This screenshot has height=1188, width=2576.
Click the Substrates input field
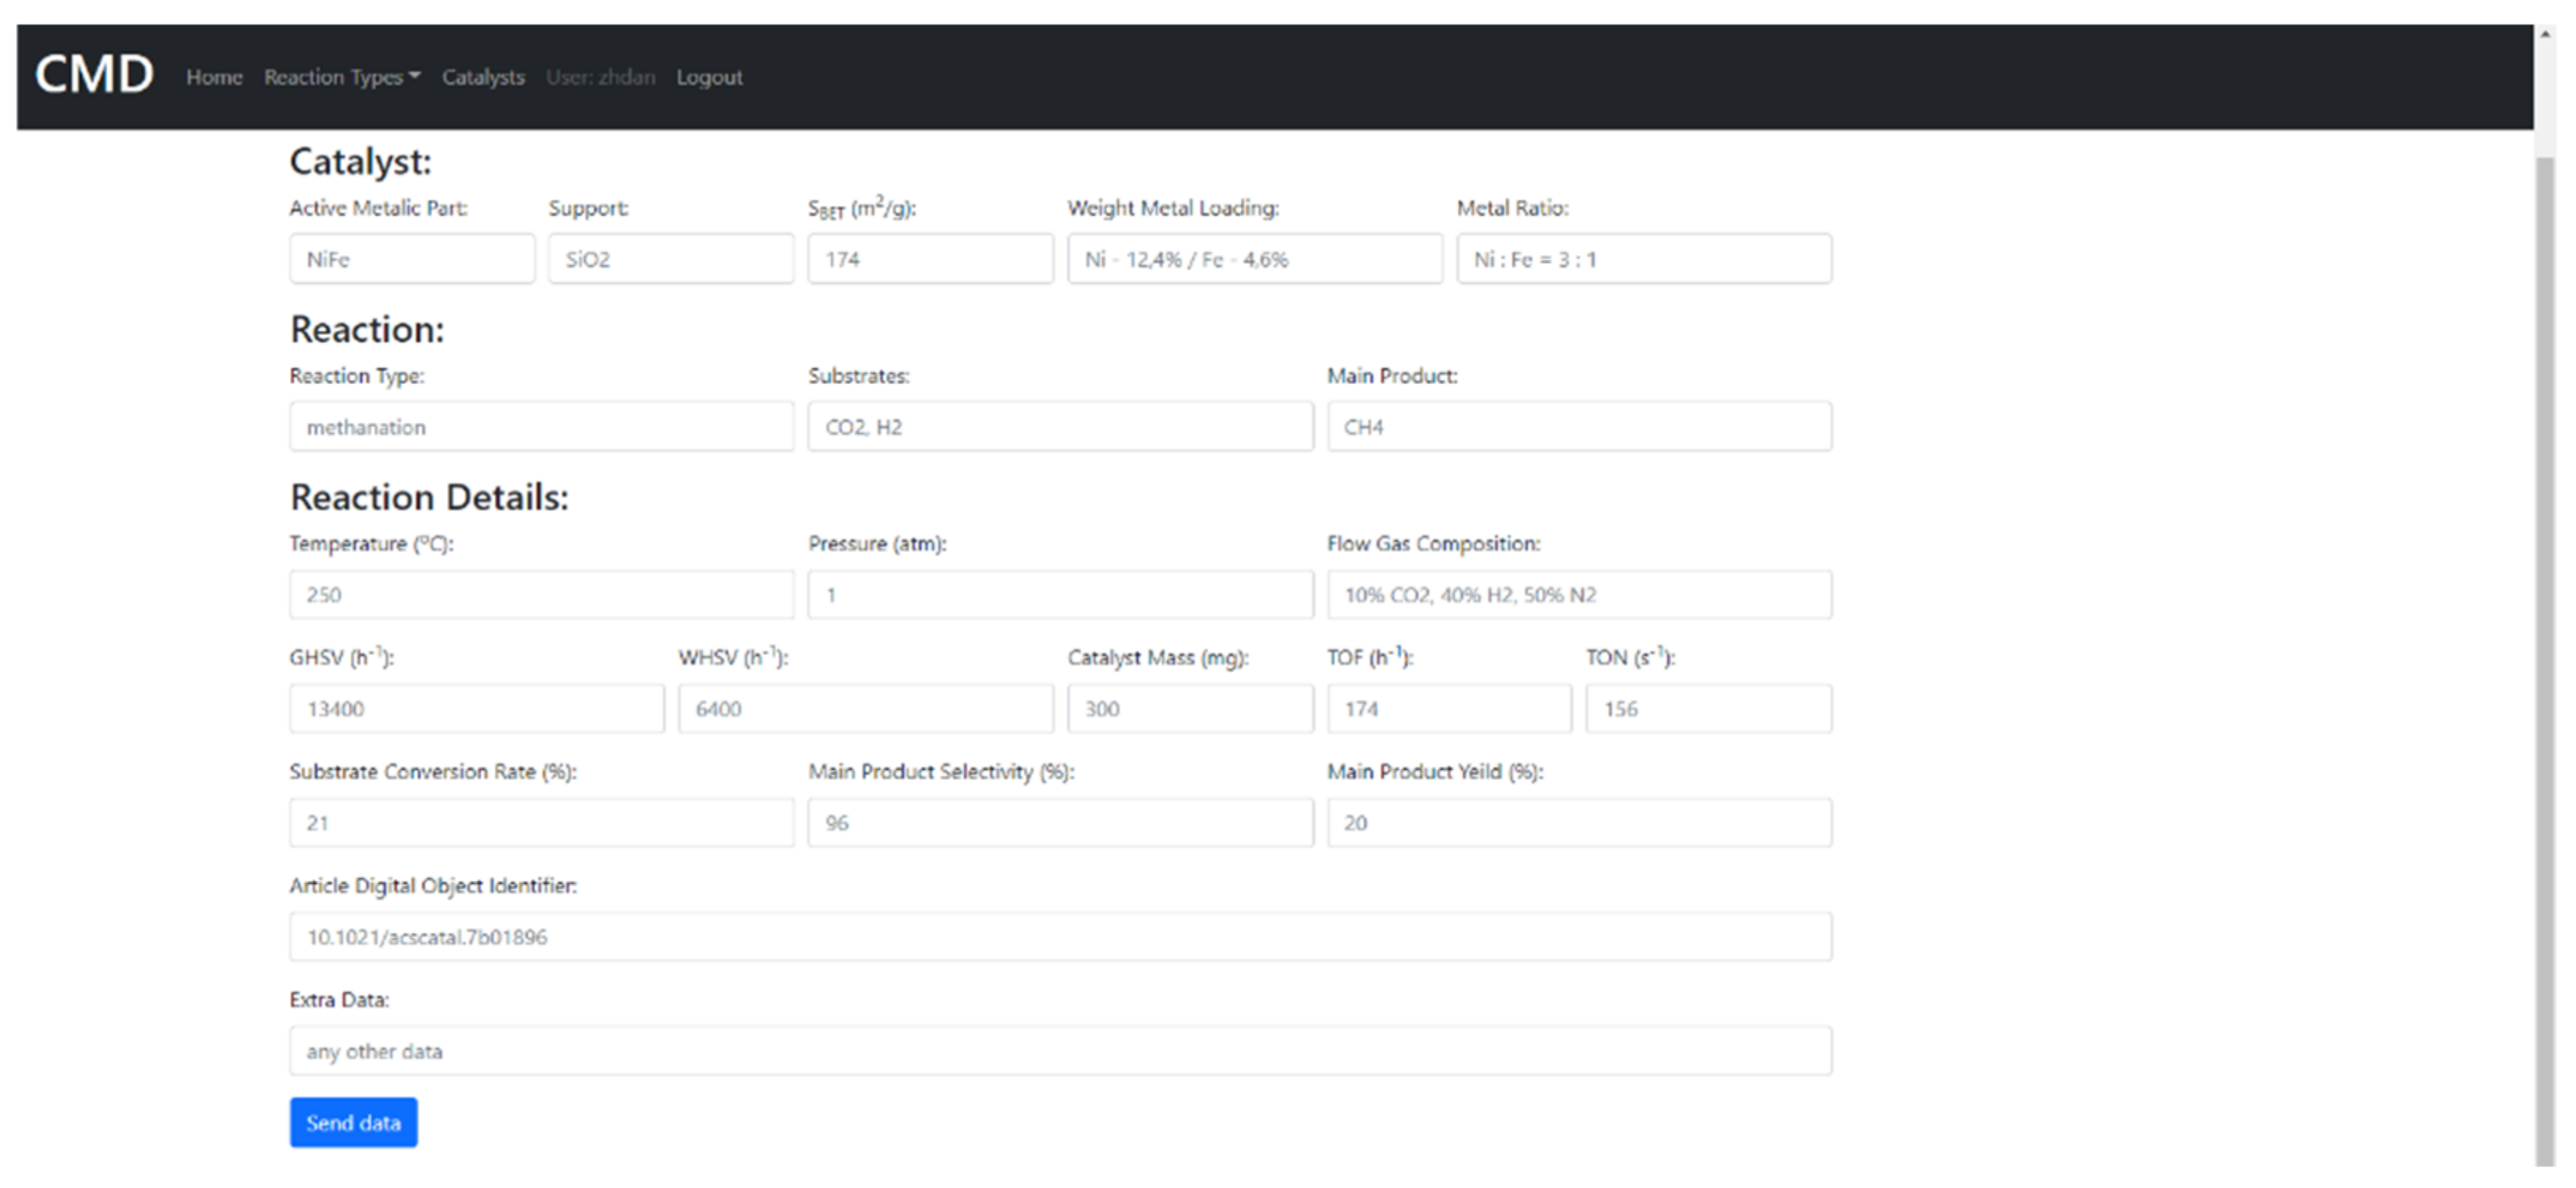pos(1060,427)
